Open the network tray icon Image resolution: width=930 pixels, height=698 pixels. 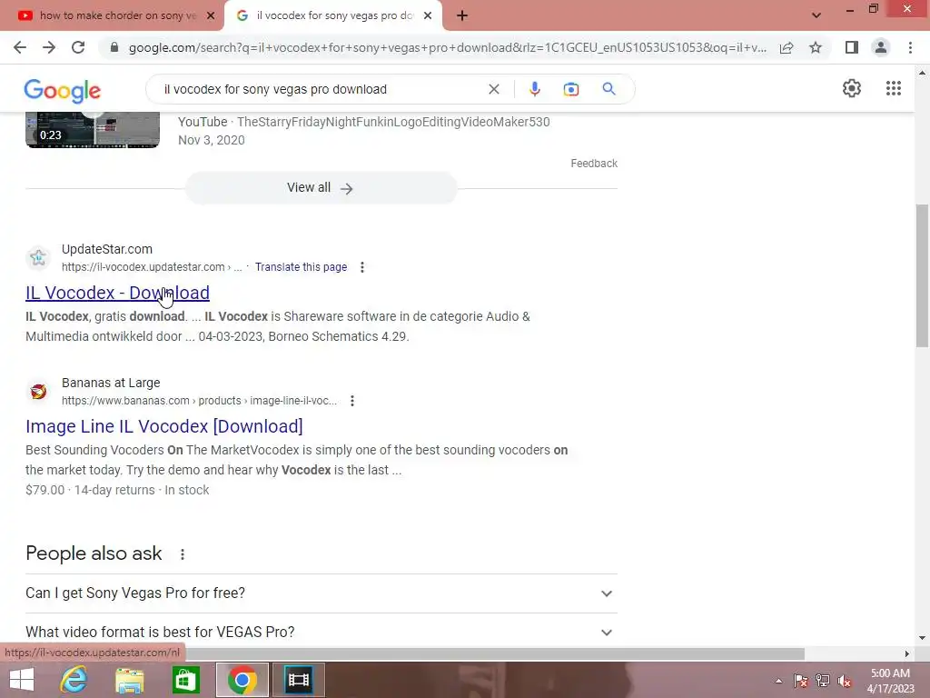[823, 681]
